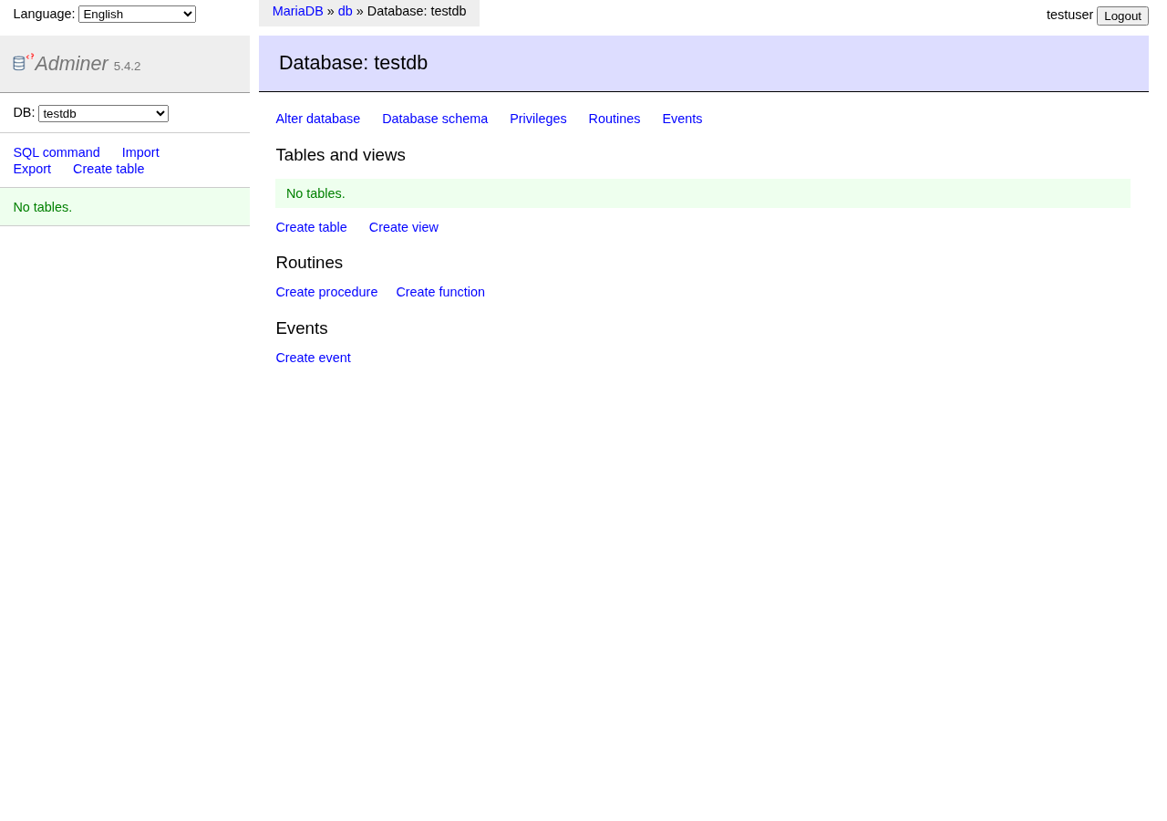Click the Create procedure link
Viewport: 1167px width, 821px height.
(326, 292)
